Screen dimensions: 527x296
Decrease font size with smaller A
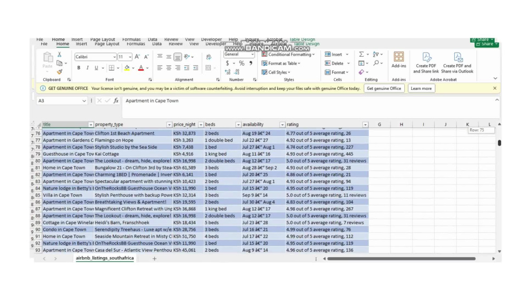point(146,57)
